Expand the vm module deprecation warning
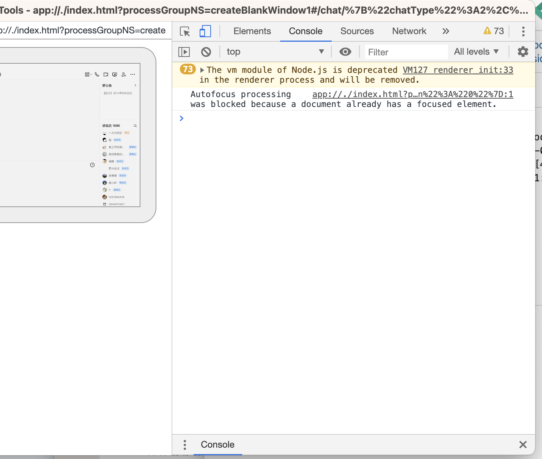The image size is (542, 459). pos(202,70)
